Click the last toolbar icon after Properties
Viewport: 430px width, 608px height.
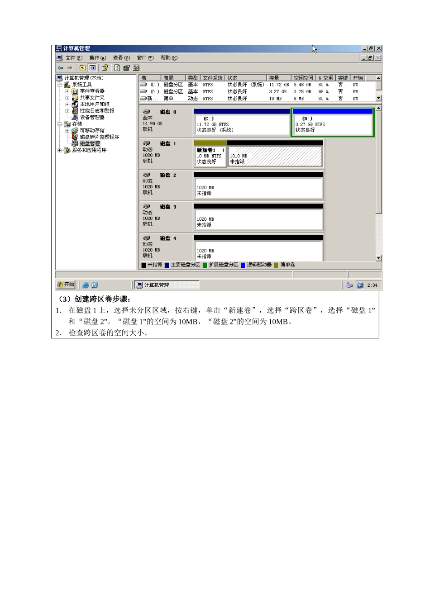coord(136,68)
